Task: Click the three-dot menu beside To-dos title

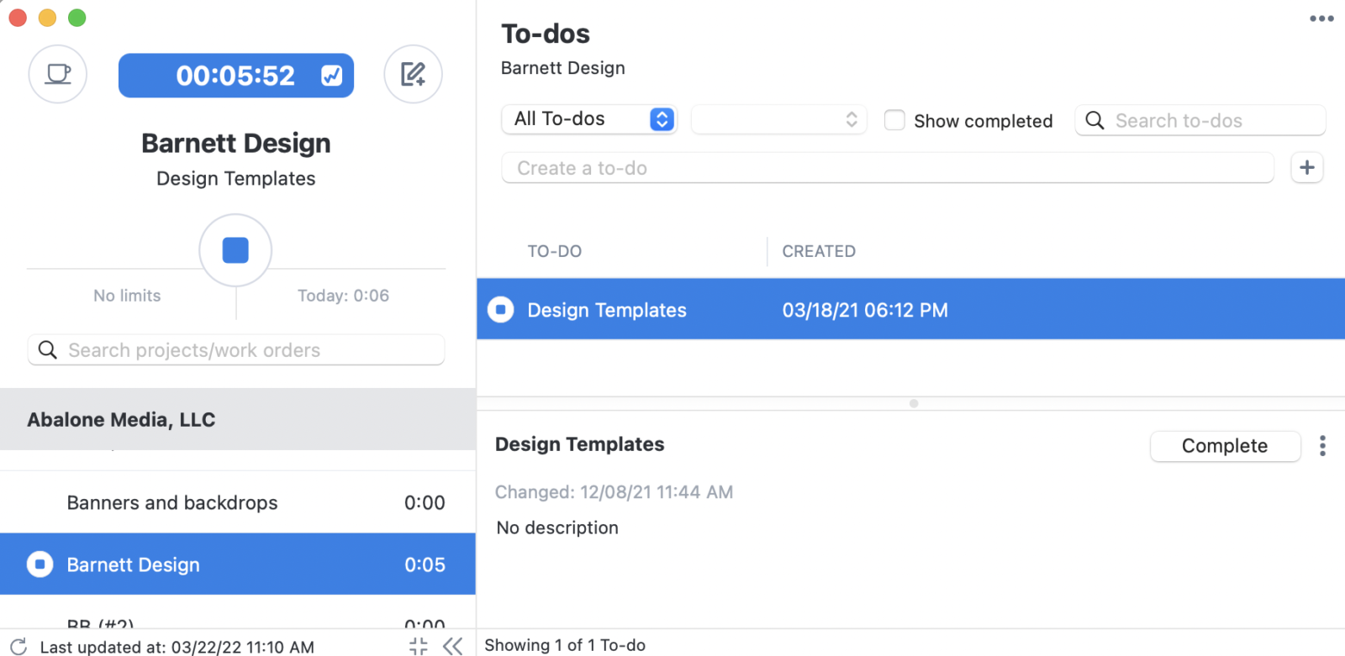Action: tap(1321, 18)
